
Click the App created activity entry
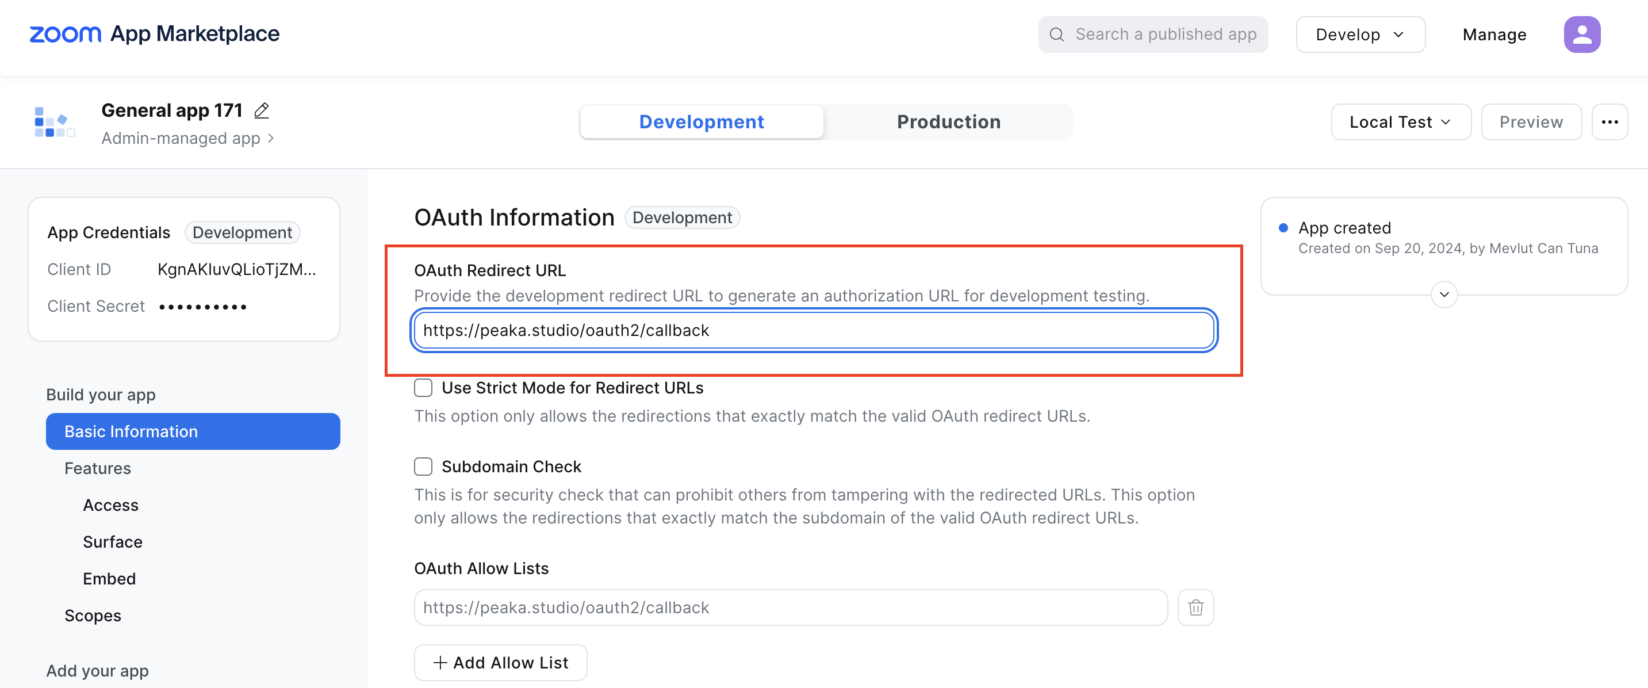pyautogui.click(x=1344, y=228)
